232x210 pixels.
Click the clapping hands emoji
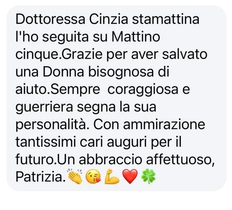75,176
